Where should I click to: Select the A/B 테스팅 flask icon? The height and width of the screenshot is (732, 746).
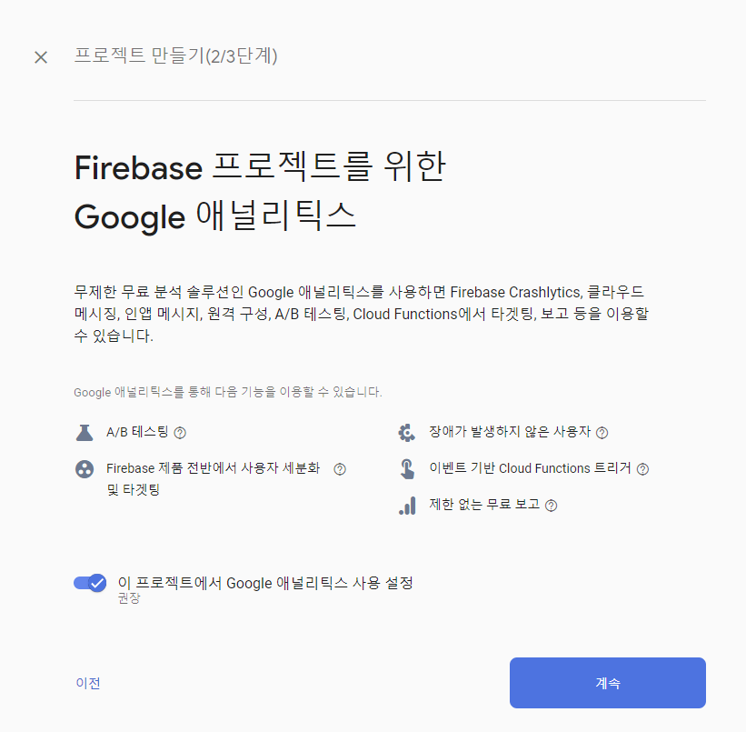[x=85, y=432]
